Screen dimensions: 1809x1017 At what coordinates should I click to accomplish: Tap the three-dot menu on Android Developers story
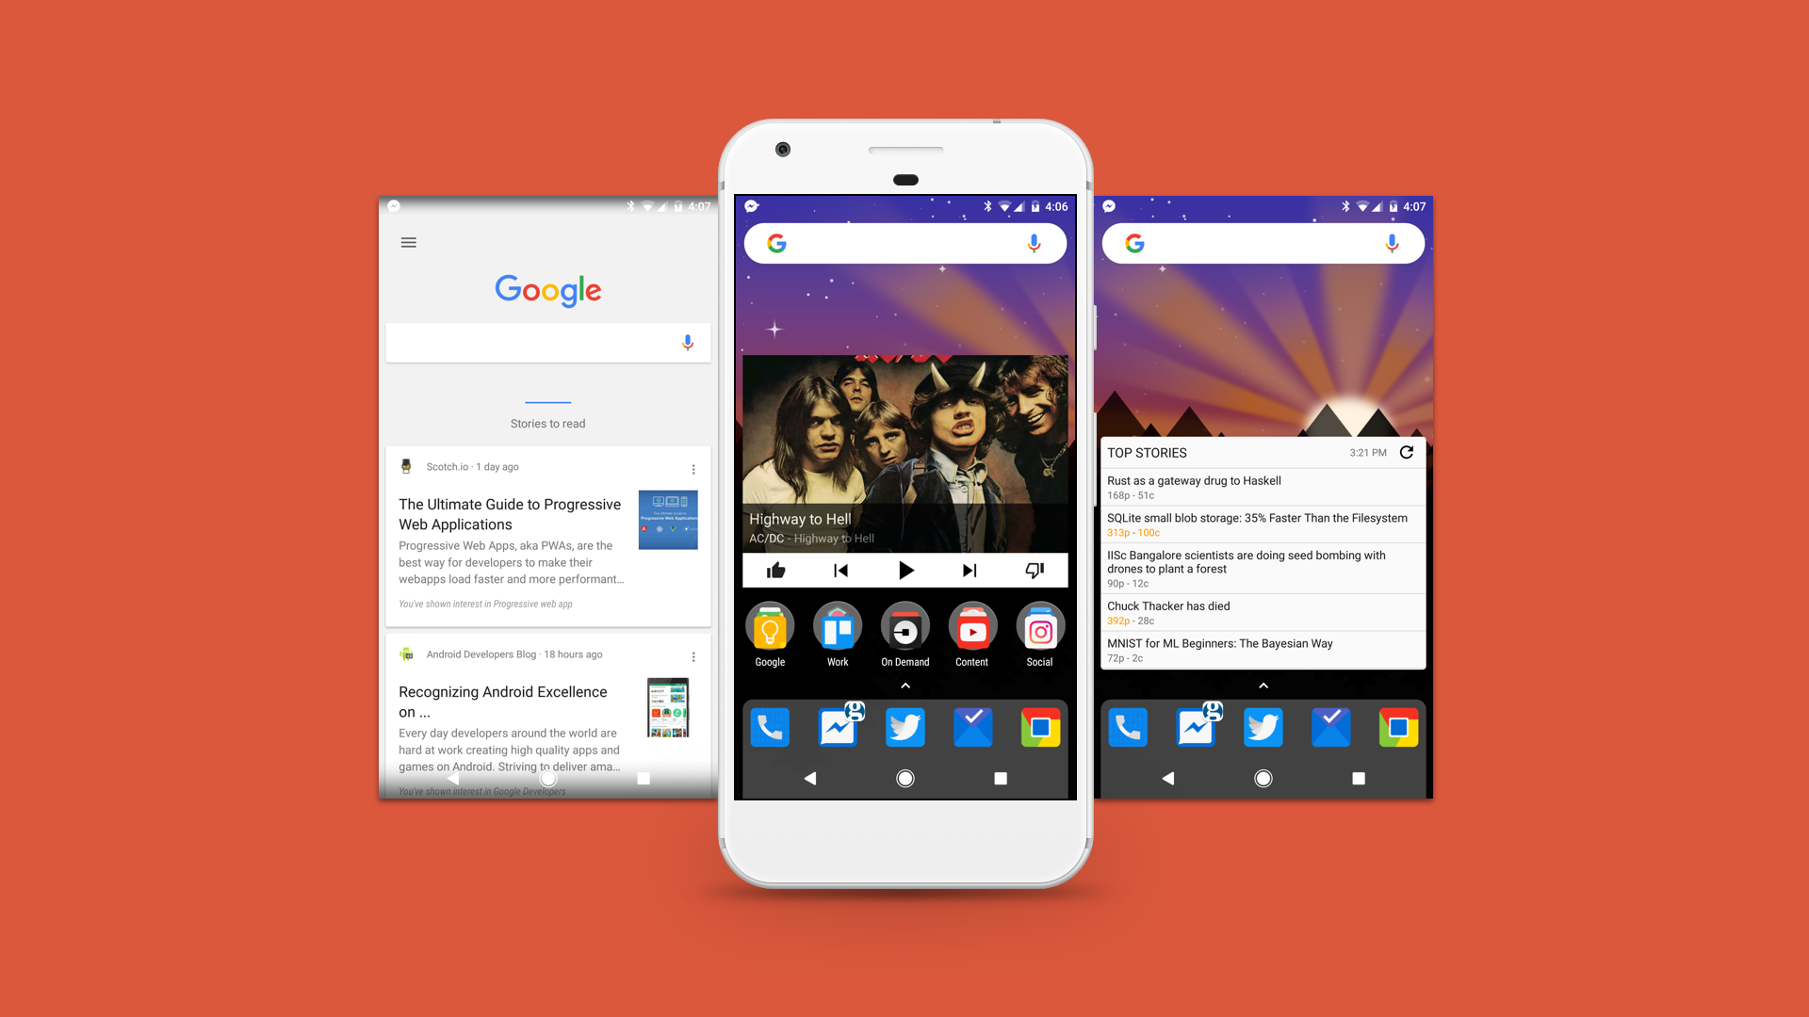[693, 654]
